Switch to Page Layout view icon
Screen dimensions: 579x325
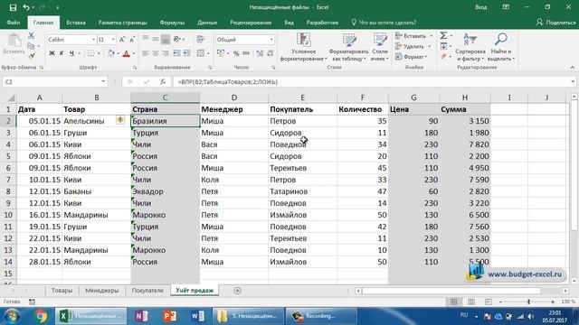[x=471, y=302]
